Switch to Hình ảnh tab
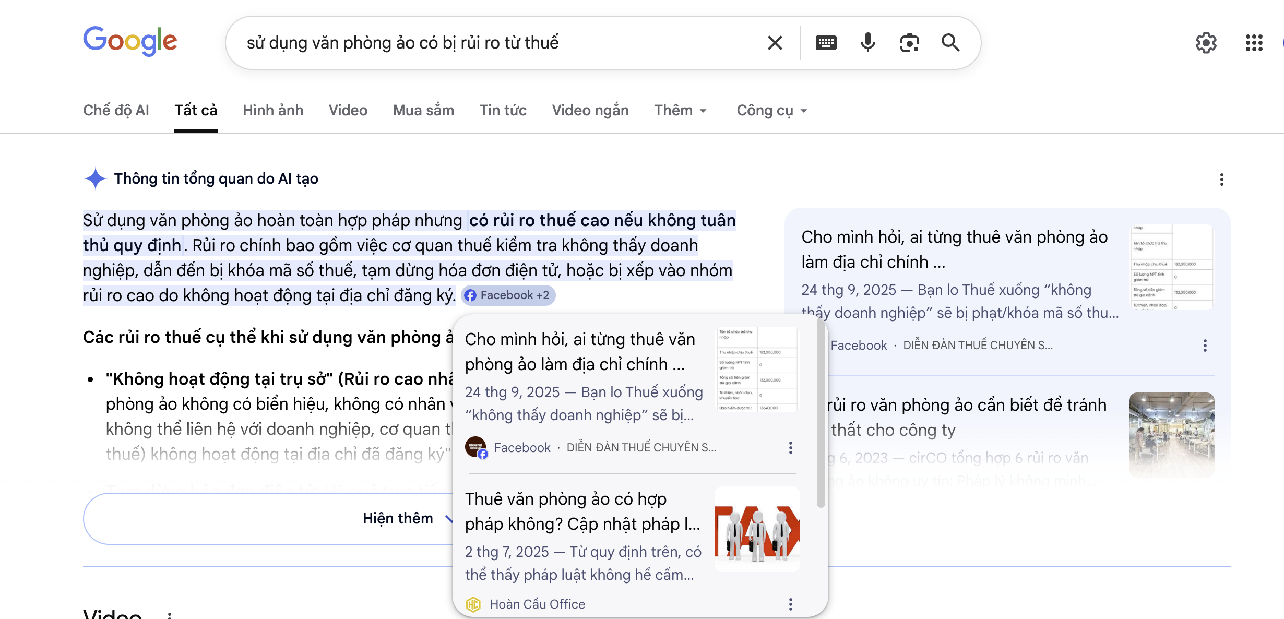 coord(273,111)
